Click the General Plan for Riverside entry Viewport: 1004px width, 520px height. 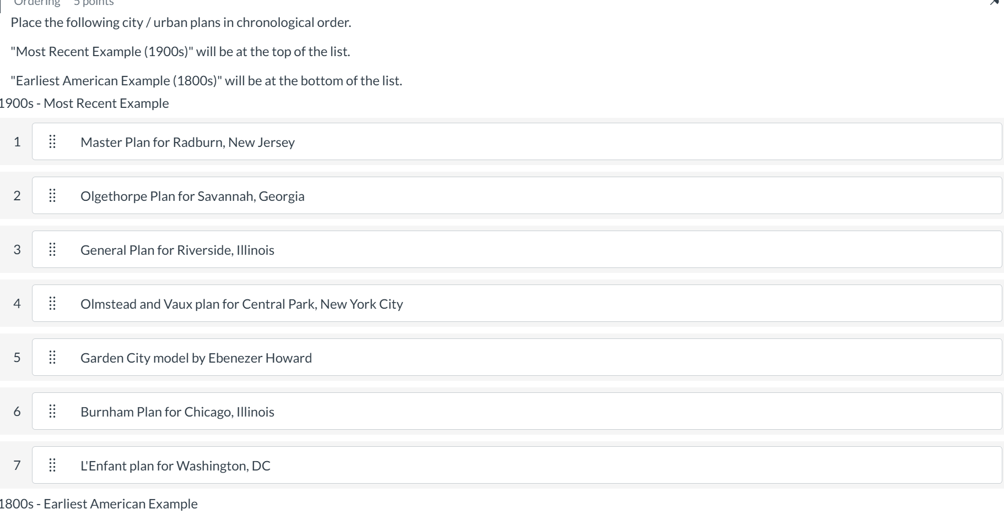(386, 249)
